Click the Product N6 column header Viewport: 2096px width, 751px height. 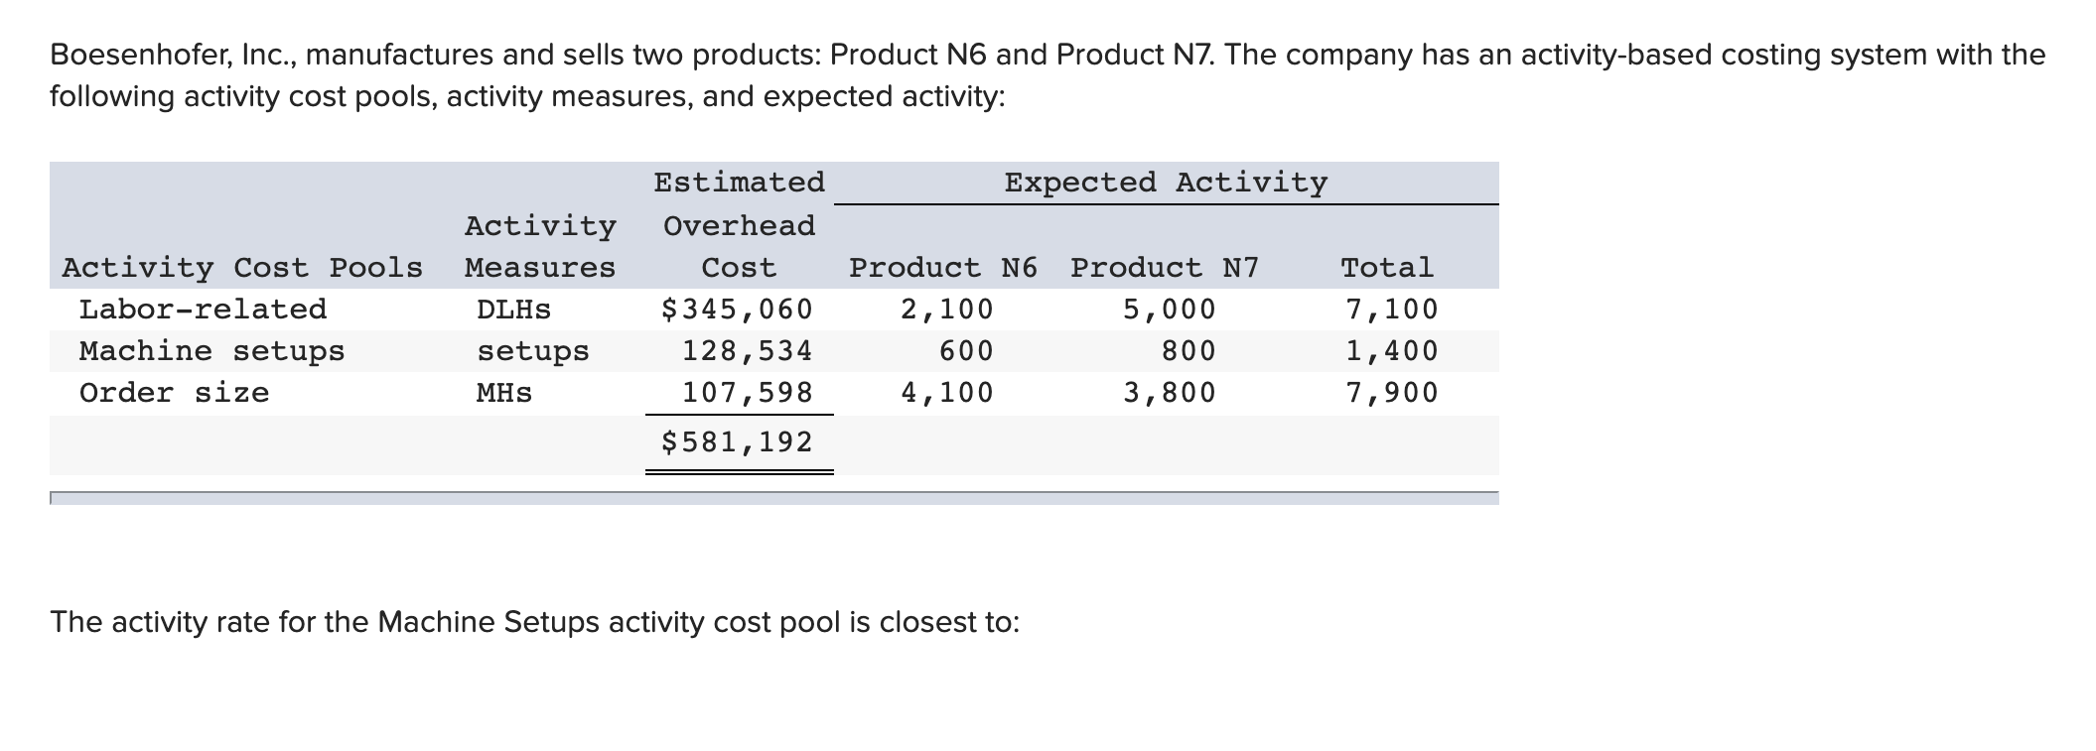[x=943, y=268]
